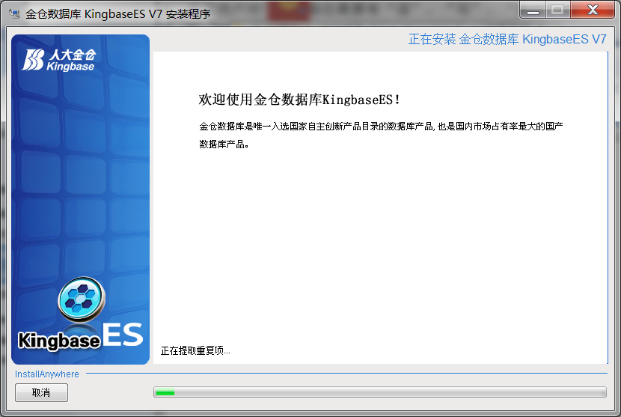This screenshot has width=621, height=417.
Task: Click the window title 金仓数据库 KingbaseES V7 安装程序
Action: [117, 14]
